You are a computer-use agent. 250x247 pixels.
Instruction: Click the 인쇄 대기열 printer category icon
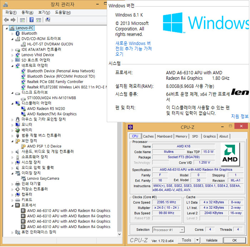17,184
